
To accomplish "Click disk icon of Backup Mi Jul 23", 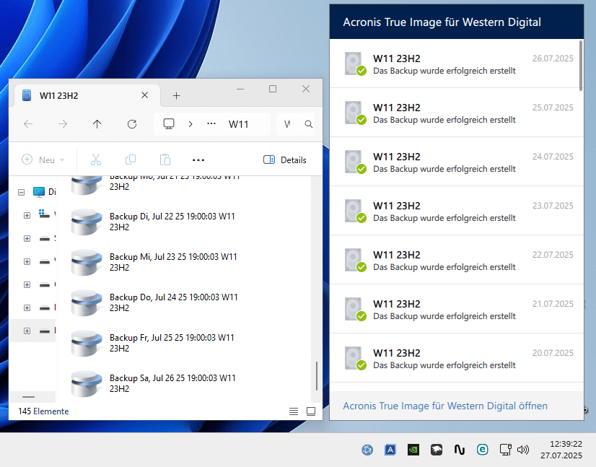I will [x=87, y=263].
